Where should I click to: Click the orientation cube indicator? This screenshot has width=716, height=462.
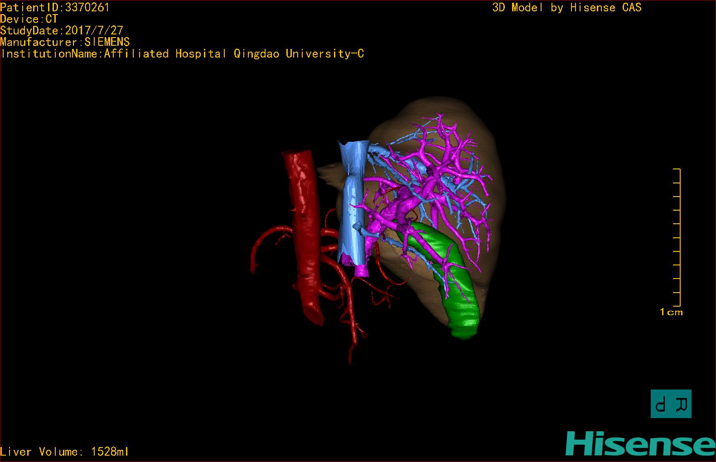pyautogui.click(x=671, y=404)
